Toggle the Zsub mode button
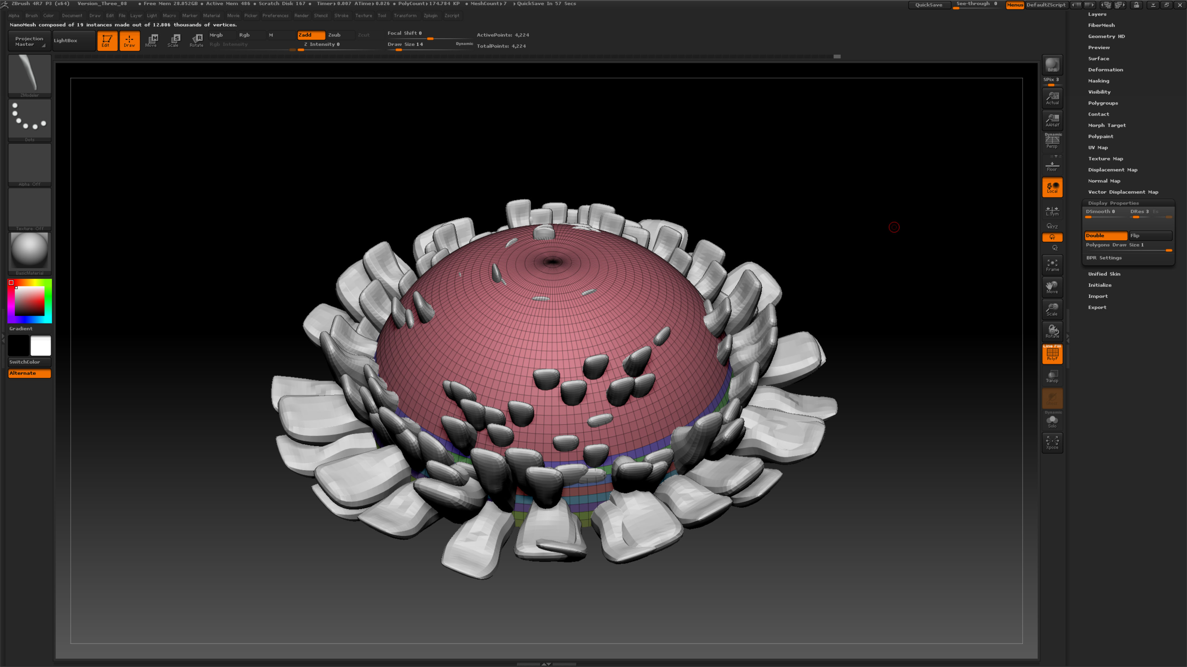1187x667 pixels. tap(341, 35)
